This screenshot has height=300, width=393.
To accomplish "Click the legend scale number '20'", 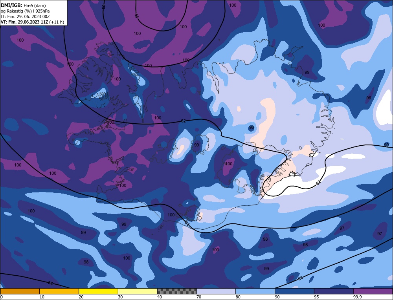I will pos(81,297).
